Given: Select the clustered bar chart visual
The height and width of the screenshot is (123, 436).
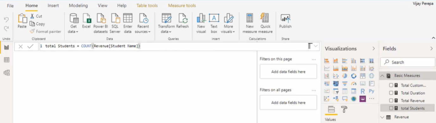Looking at the screenshot, I should [345, 61].
